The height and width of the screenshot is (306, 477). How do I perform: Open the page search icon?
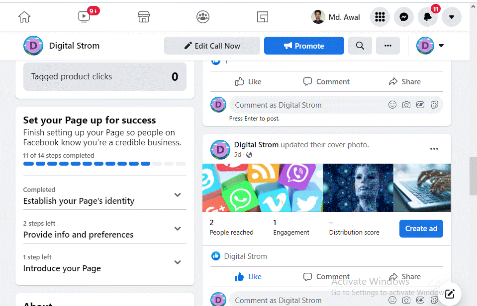click(360, 45)
